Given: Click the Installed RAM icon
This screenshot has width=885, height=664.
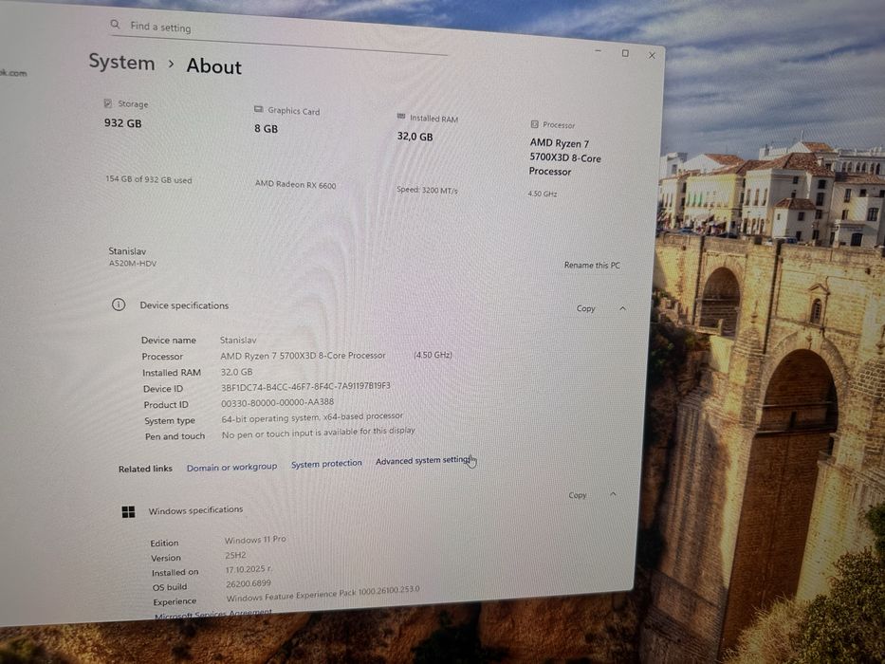Looking at the screenshot, I should 401,117.
